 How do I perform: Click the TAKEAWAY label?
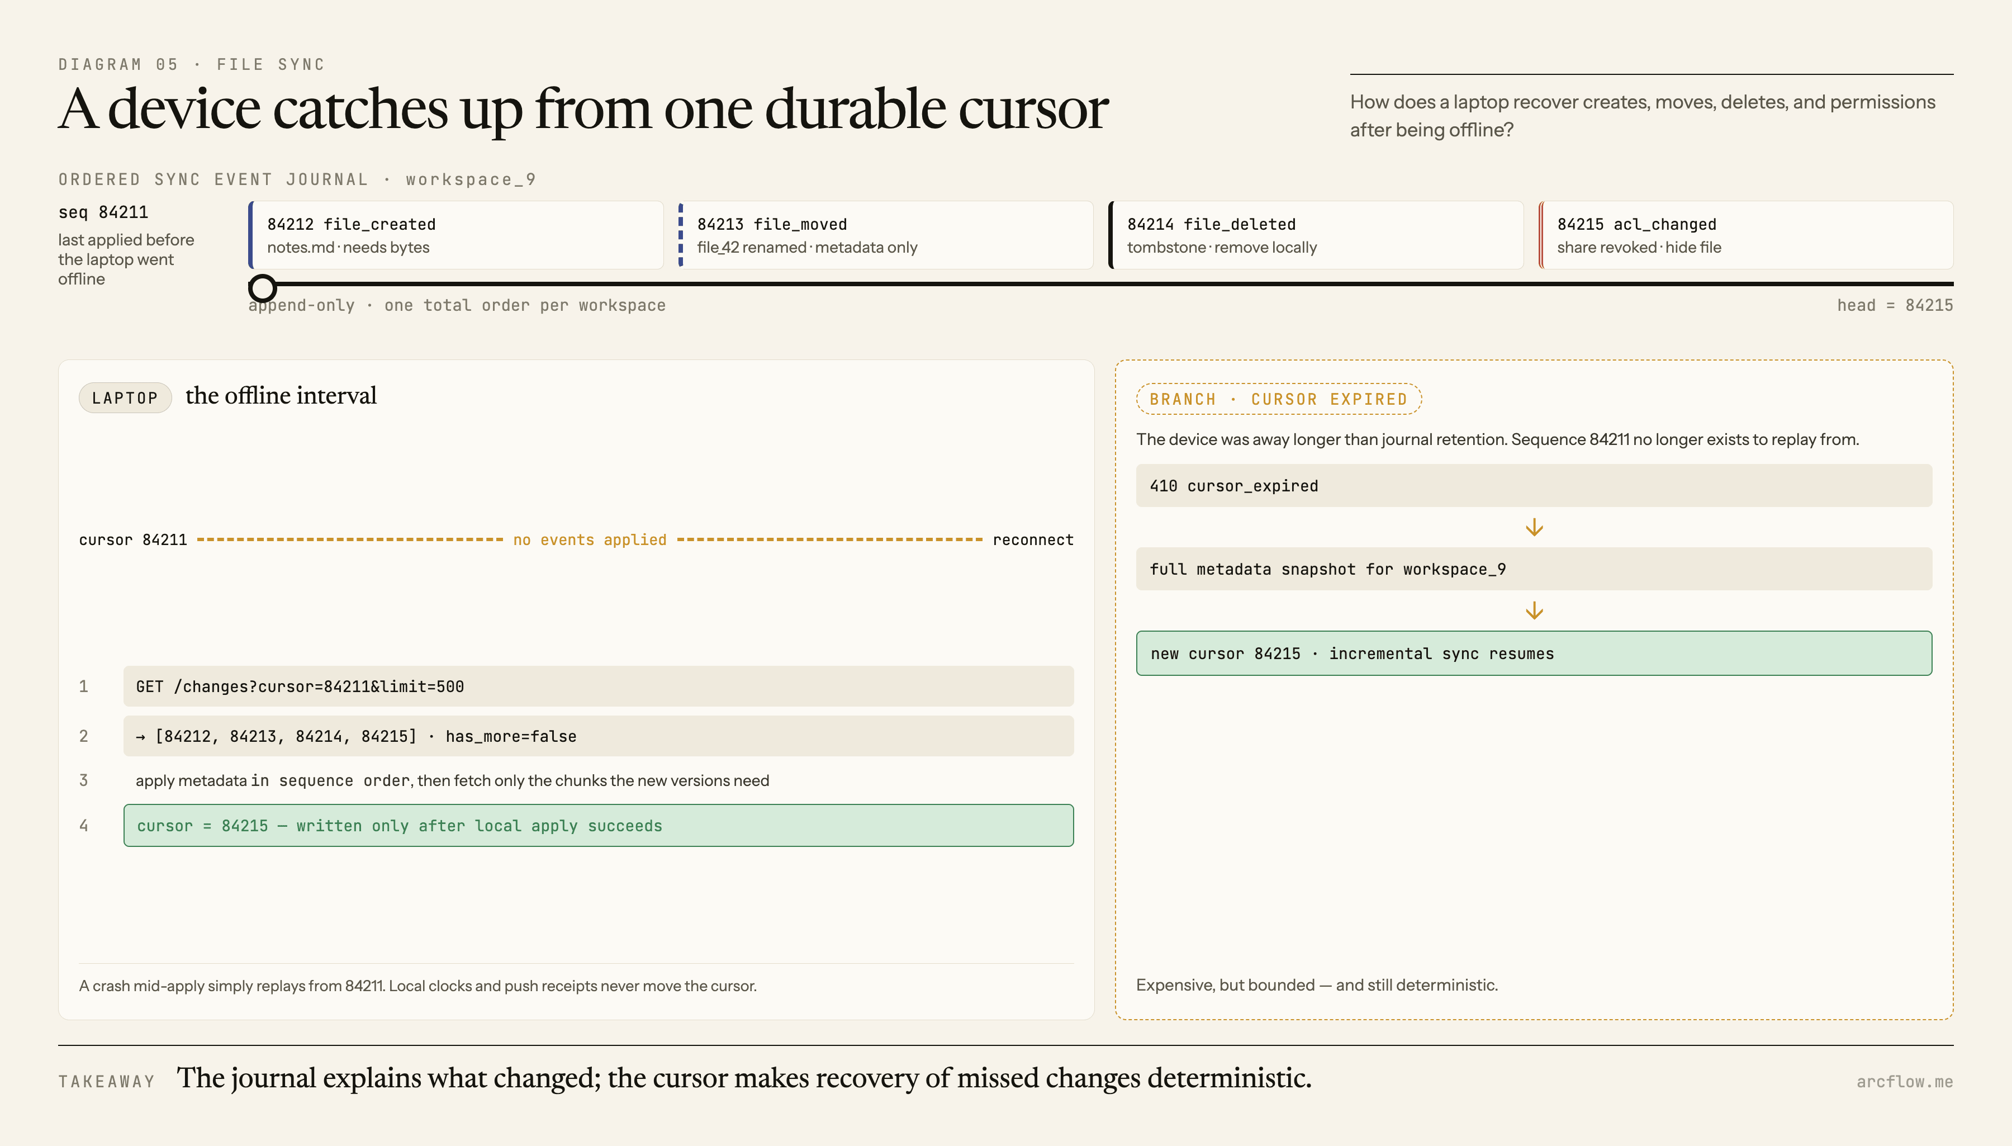[107, 1082]
